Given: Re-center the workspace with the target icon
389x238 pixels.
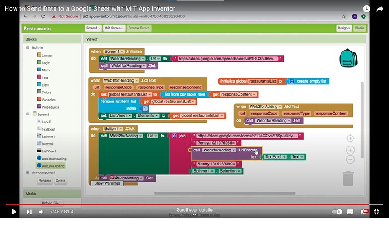Looking at the screenshot, I should (350, 138).
